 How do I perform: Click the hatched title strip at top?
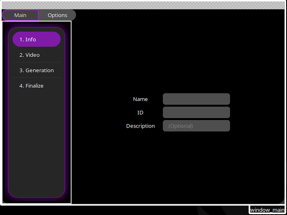[143, 5]
